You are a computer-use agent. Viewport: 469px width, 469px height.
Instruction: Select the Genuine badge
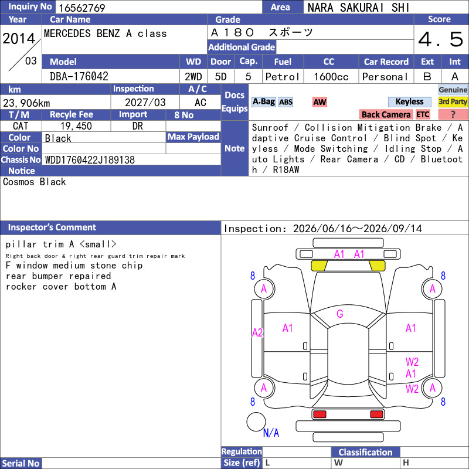tap(453, 90)
